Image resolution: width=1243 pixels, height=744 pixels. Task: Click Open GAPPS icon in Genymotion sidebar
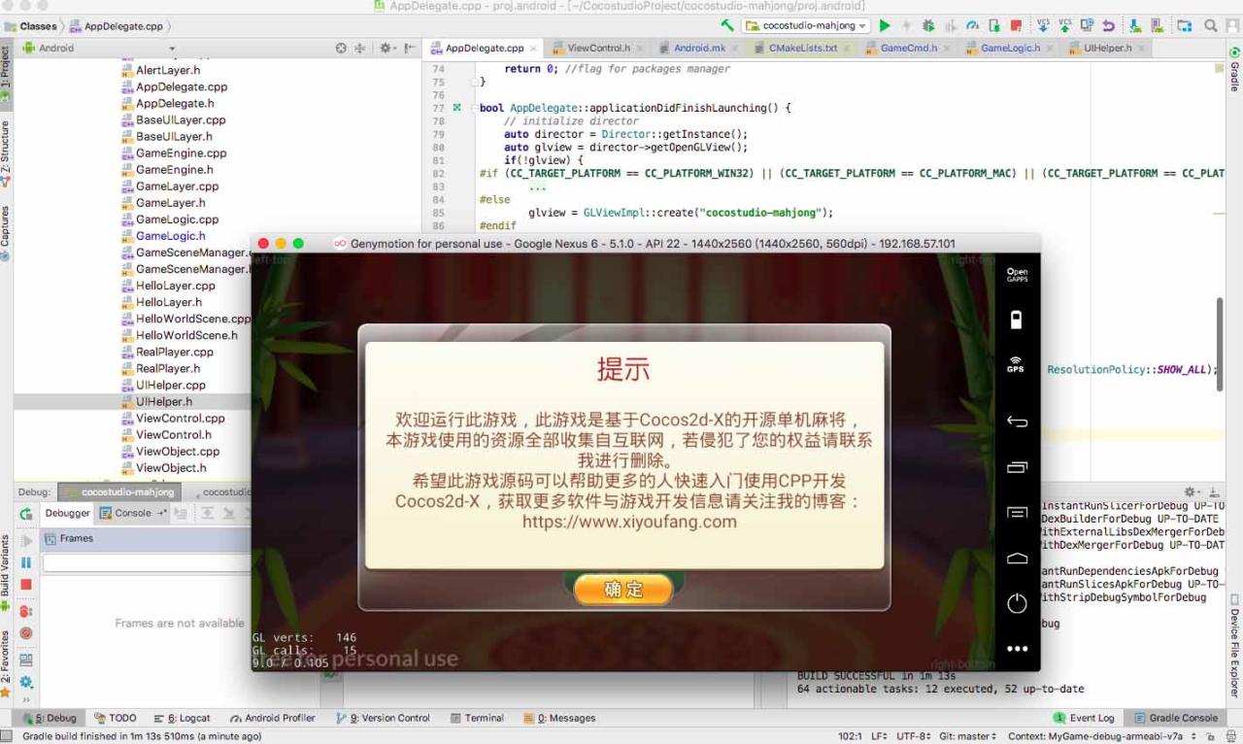(x=1017, y=276)
